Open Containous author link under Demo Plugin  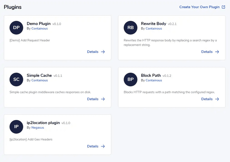tap(39, 28)
